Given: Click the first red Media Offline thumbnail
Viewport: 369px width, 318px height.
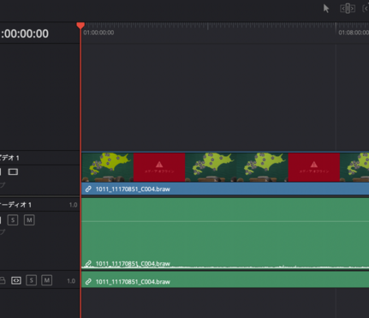Looking at the screenshot, I should point(159,167).
